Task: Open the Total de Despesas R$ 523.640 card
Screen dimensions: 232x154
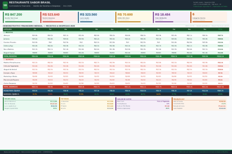Action: [x=58, y=17]
